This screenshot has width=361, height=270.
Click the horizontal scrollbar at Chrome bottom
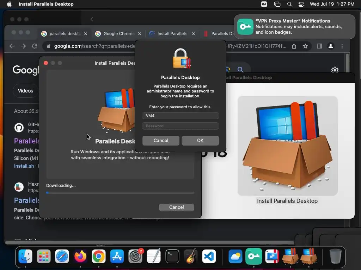click(x=149, y=243)
